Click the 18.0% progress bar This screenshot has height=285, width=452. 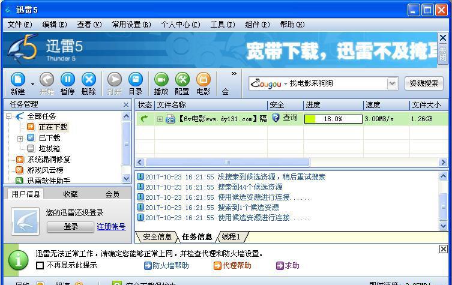pyautogui.click(x=333, y=119)
